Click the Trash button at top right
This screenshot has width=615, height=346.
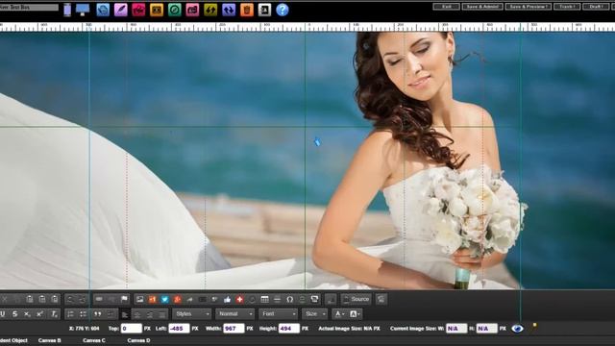click(567, 7)
